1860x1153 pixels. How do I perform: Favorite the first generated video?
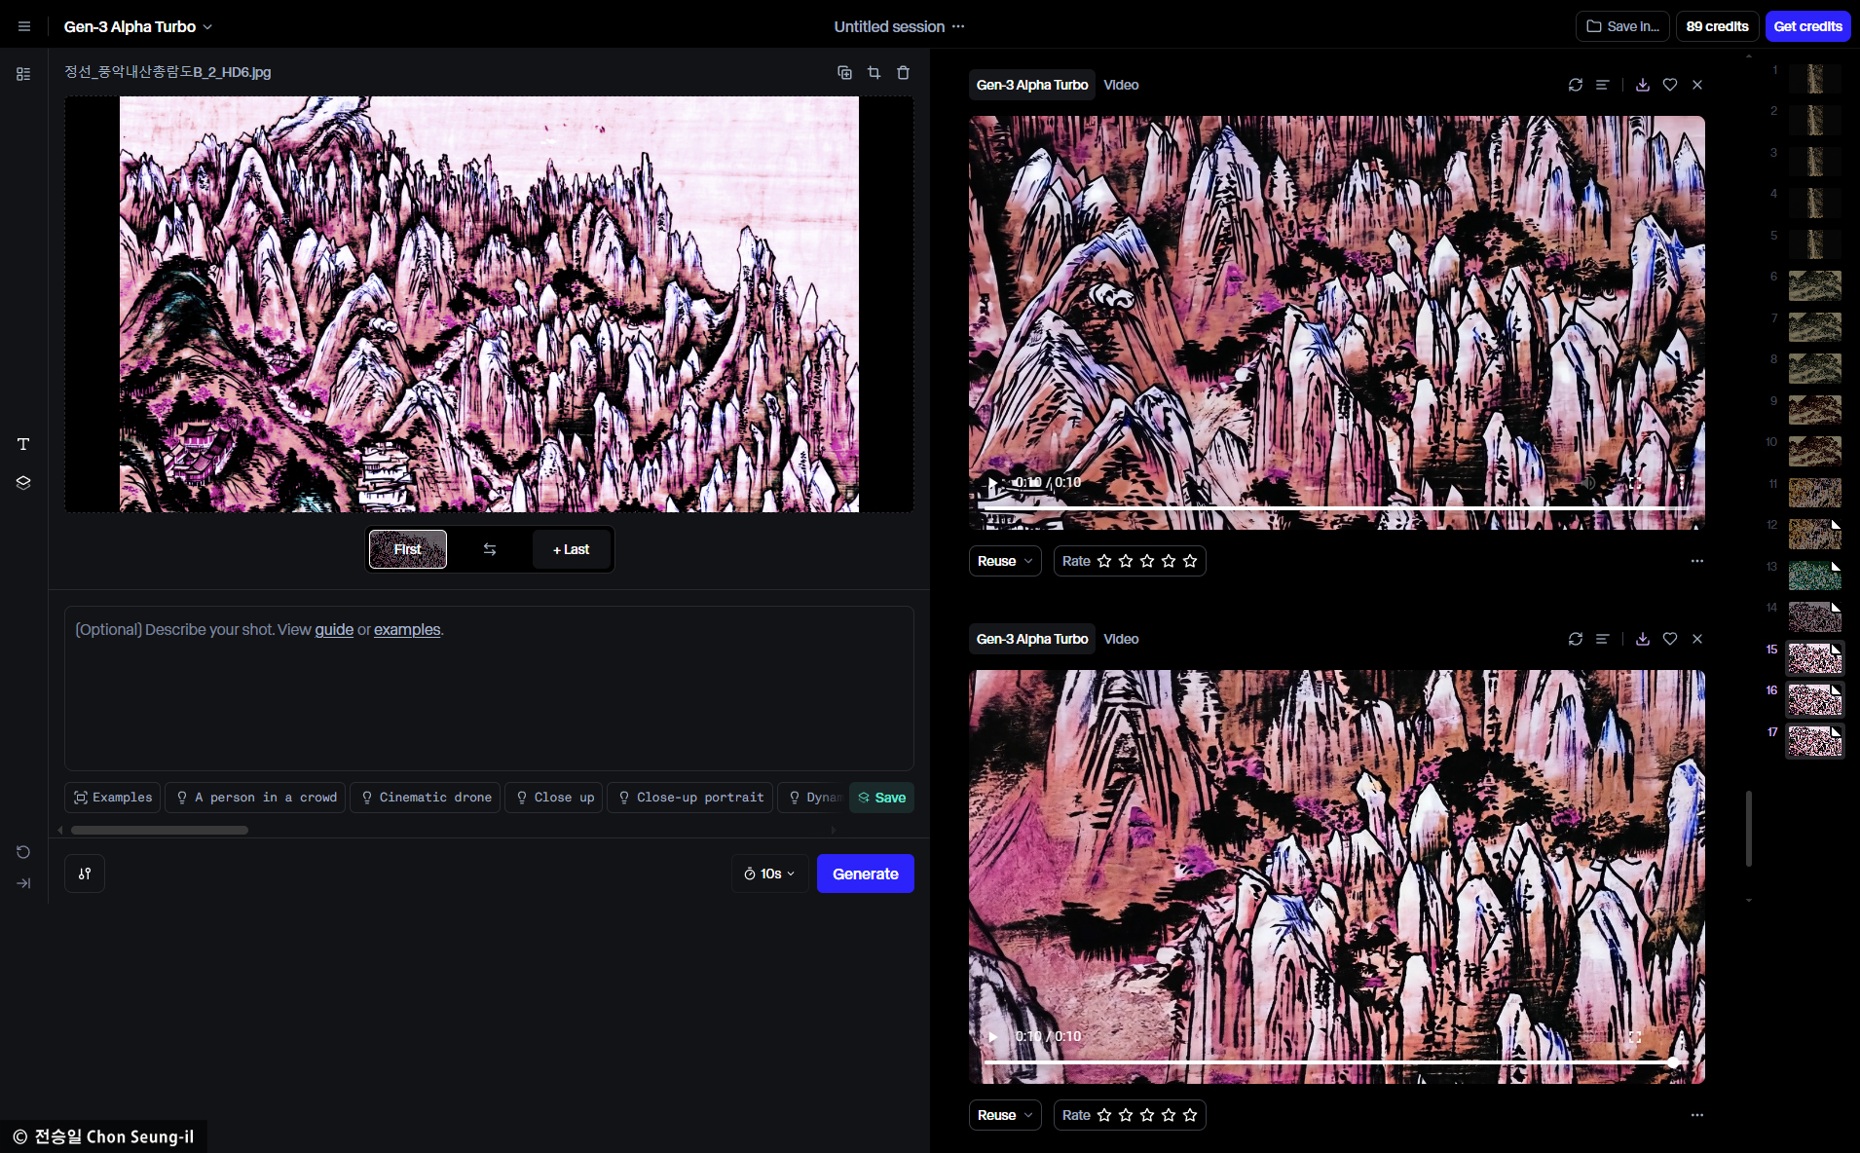pos(1670,85)
